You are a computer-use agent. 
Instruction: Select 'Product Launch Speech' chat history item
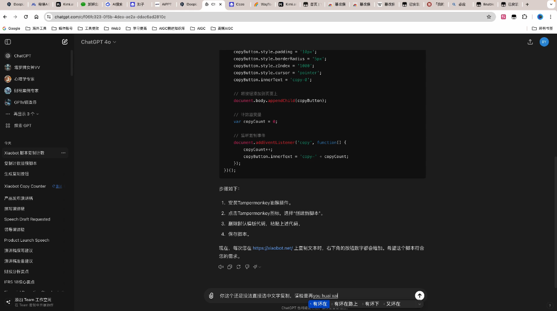pos(27,240)
